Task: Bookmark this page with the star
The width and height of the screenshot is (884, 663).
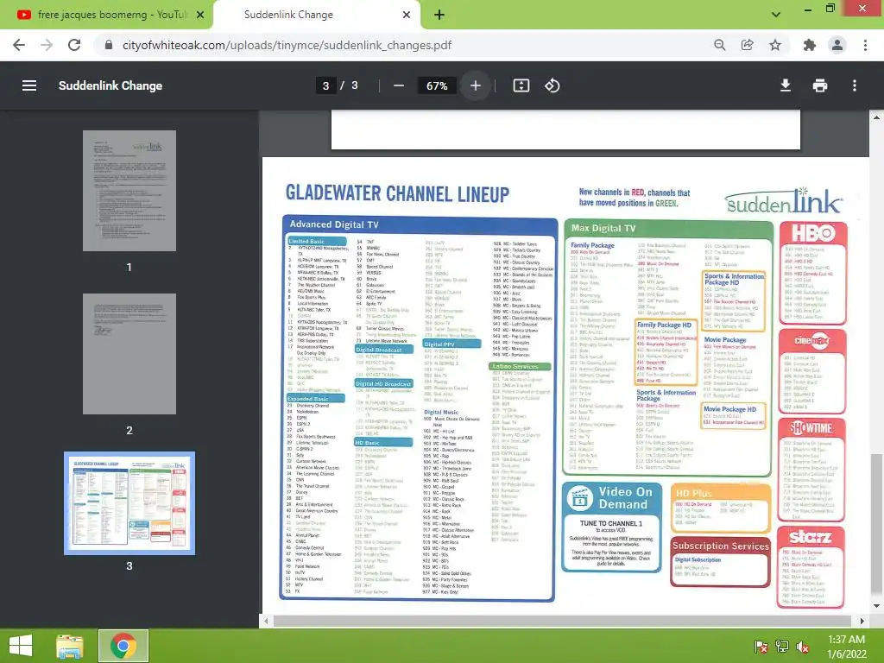Action: (x=775, y=45)
